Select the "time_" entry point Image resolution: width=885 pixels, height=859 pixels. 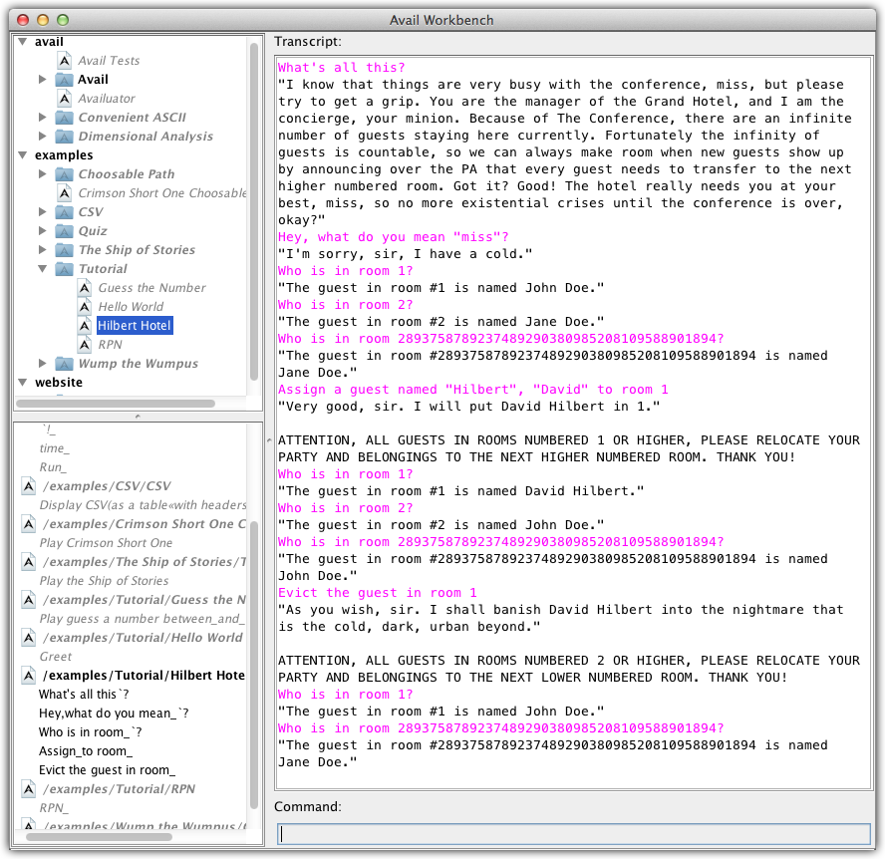[x=54, y=448]
